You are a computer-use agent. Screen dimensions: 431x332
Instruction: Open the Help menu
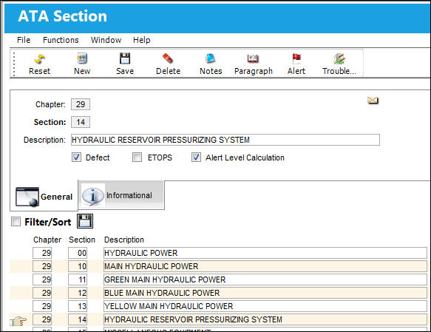pos(142,40)
